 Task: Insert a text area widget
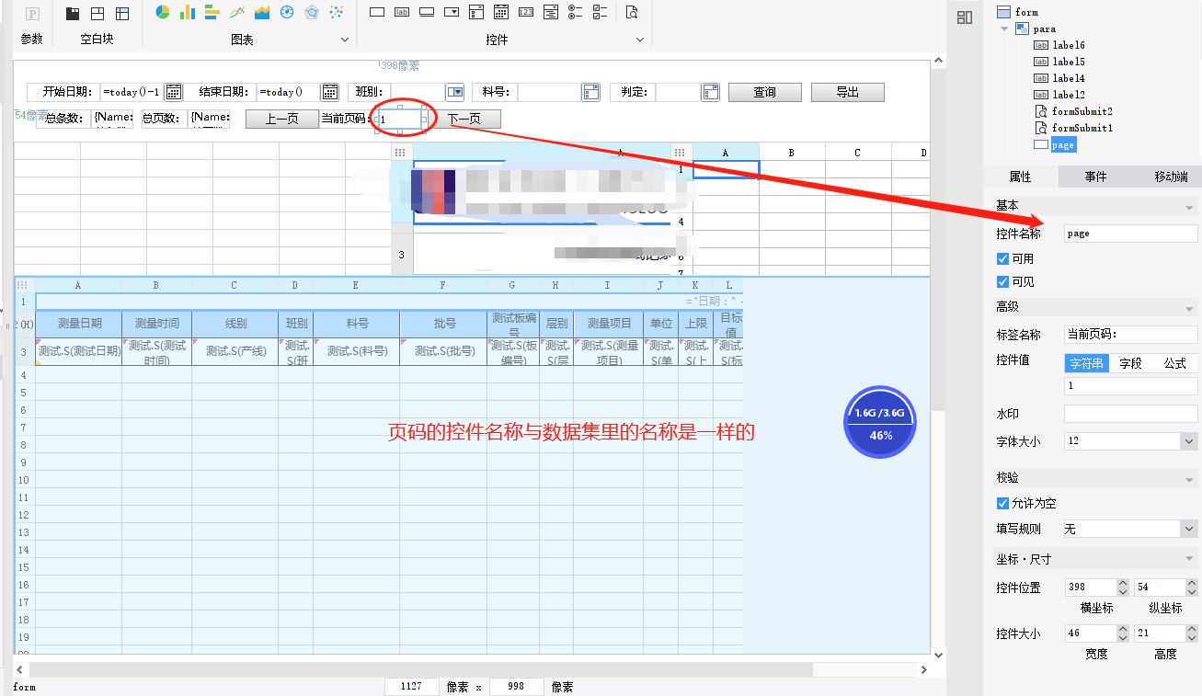coord(551,13)
